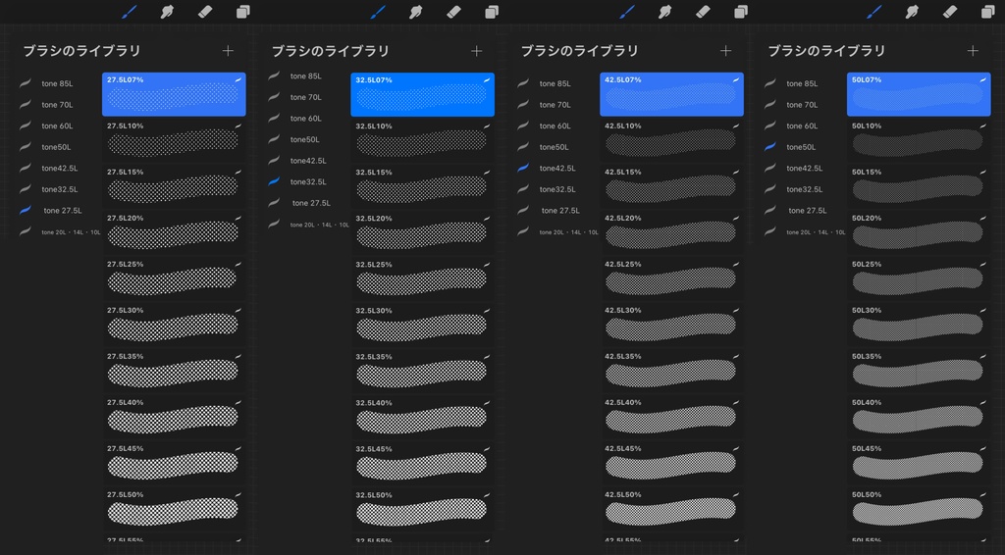Pick the 32.5L45% brush
Viewport: 1005px width, 555px height.
point(422,463)
